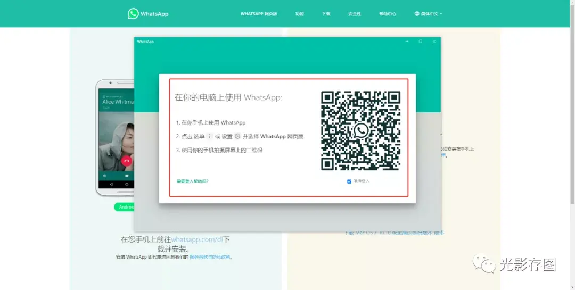Click step text 使用你的手机拍摄屏幕上的二维码
The height and width of the screenshot is (290, 575).
pyautogui.click(x=222, y=150)
